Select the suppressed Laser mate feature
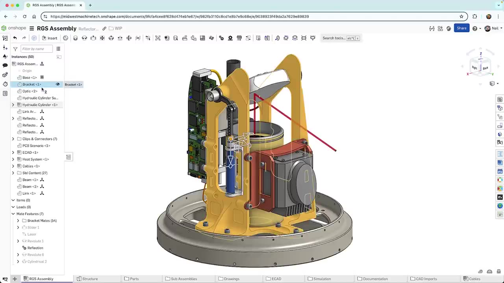Screen dimensions: 504x283 tap(32, 234)
